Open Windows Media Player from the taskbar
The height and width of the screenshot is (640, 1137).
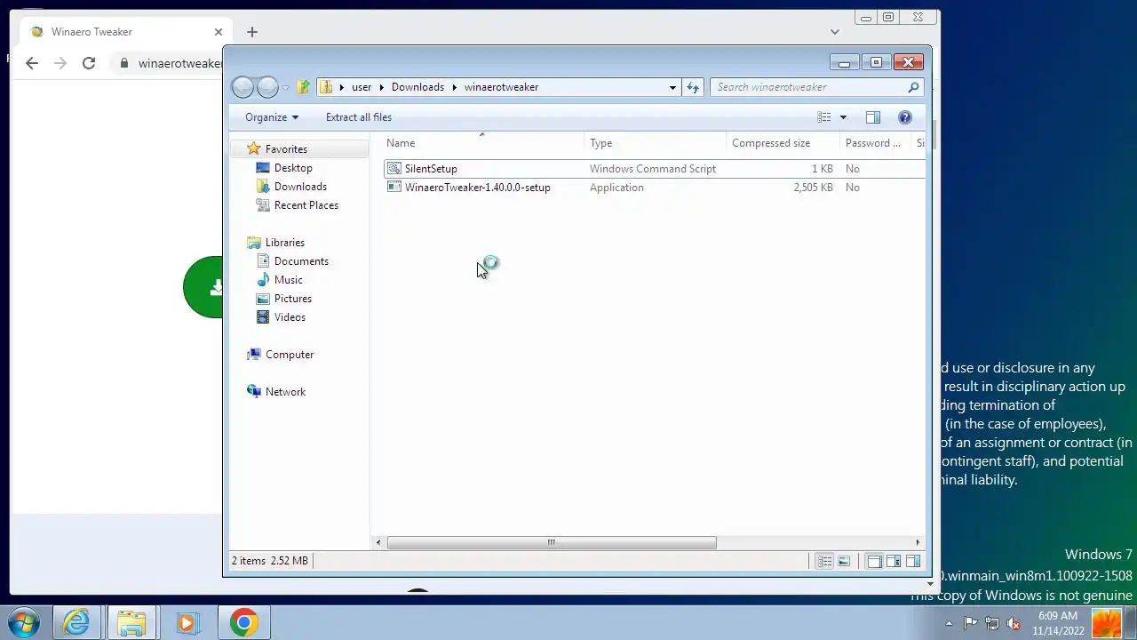click(187, 622)
